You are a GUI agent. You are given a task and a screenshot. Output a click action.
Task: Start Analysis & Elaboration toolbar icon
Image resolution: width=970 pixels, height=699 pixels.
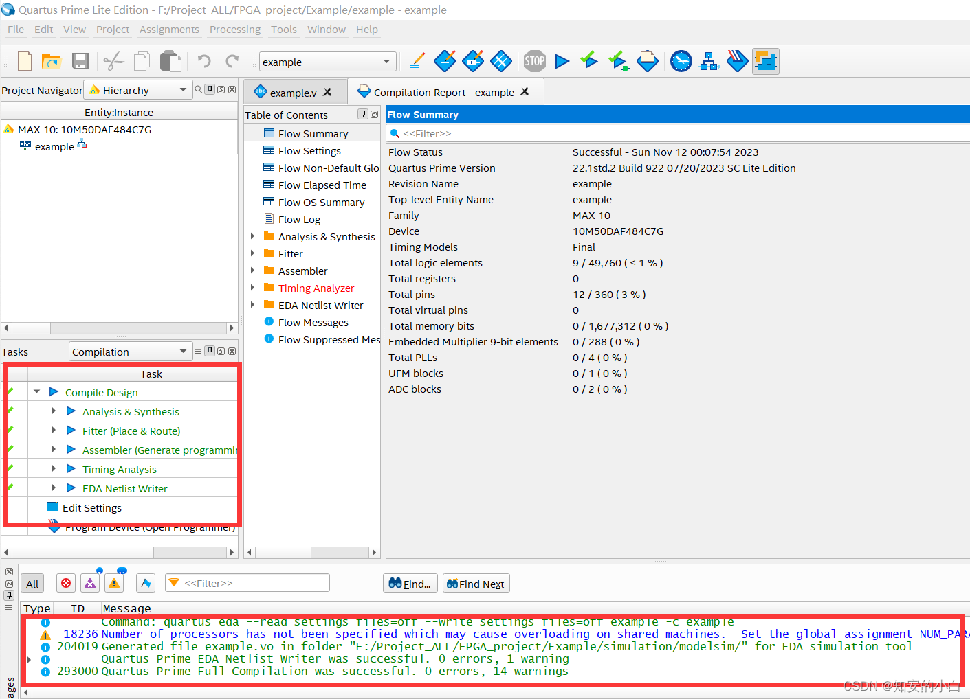point(589,61)
